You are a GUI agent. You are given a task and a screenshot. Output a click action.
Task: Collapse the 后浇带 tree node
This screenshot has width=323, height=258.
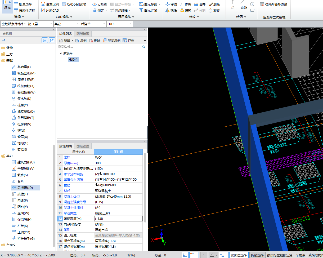tap(61, 53)
